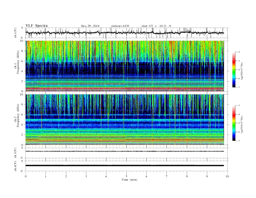This screenshot has width=256, height=198.
Task: Click the ch.1 voltage waveform trace
Action: (124, 33)
